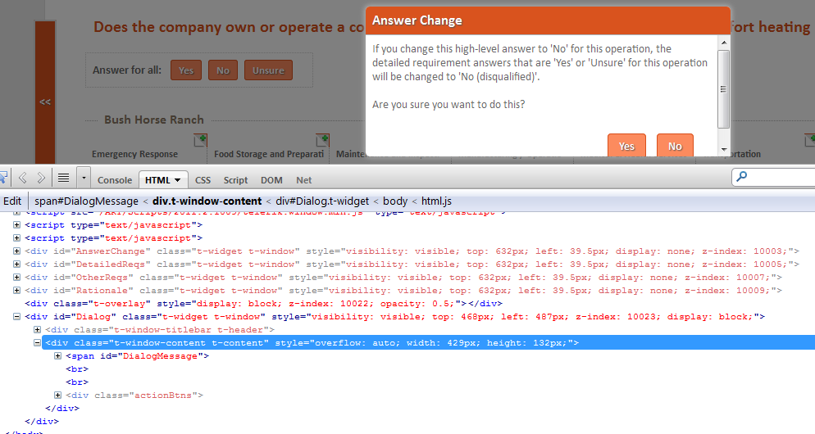The image size is (815, 434).
Task: Open the dropdown arrow next to list icon
Action: (x=84, y=178)
